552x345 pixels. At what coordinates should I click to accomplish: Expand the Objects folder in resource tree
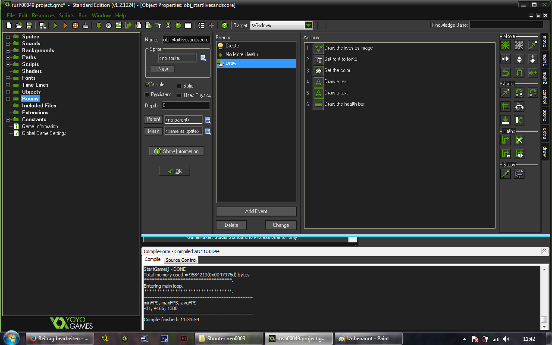(8, 92)
